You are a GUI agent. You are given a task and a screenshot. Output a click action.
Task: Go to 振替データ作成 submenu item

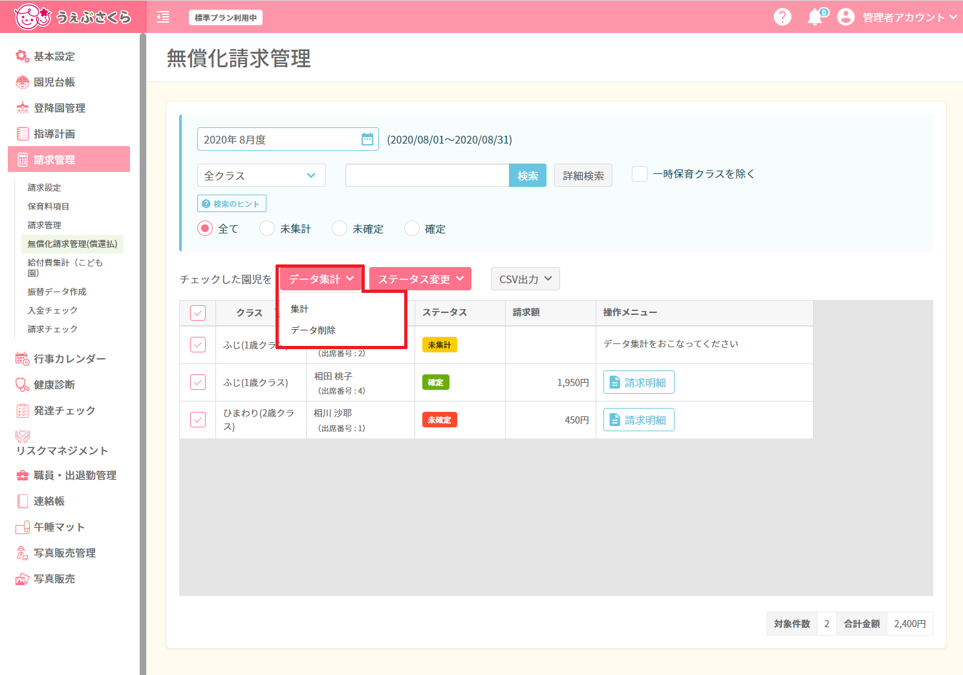57,292
